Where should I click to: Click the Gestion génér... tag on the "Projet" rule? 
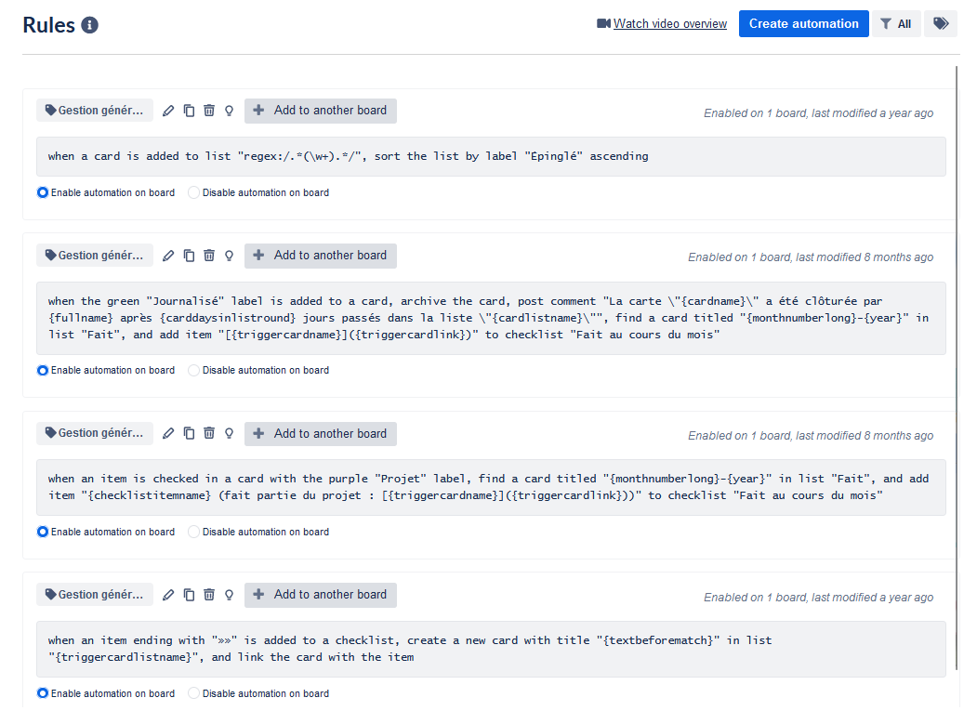pyautogui.click(x=95, y=434)
